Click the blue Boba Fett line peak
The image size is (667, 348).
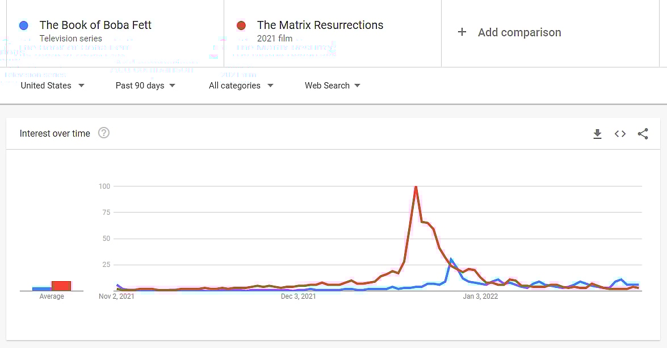click(x=451, y=260)
